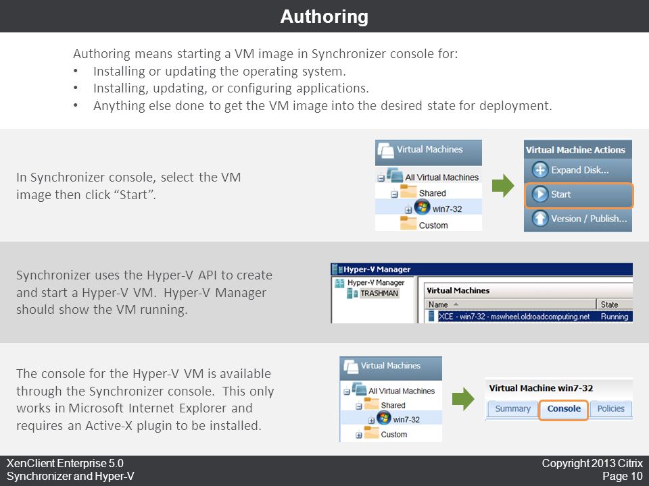This screenshot has width=649, height=486.
Task: Sort by the State column header
Action: [x=615, y=304]
